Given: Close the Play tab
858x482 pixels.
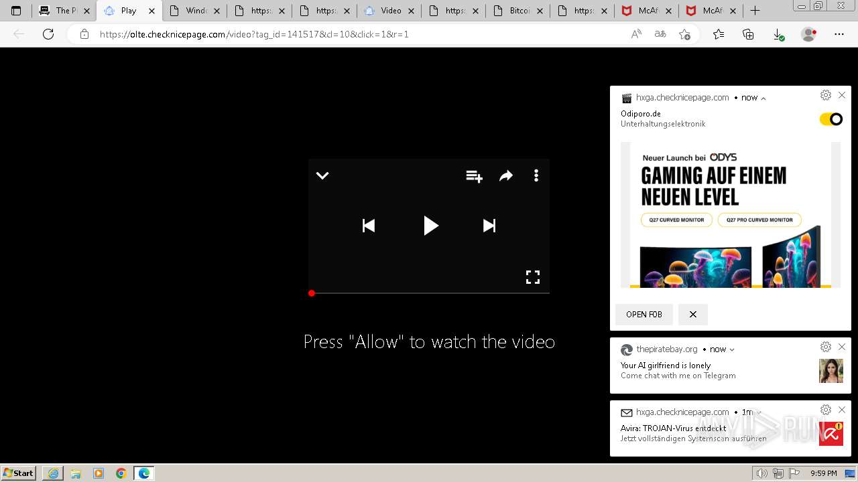Looking at the screenshot, I should click(x=151, y=11).
